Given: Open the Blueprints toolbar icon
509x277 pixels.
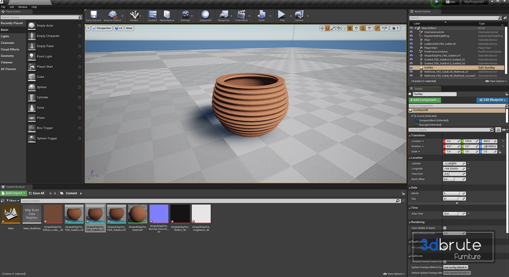Looking at the screenshot, I should pyautogui.click(x=224, y=15).
